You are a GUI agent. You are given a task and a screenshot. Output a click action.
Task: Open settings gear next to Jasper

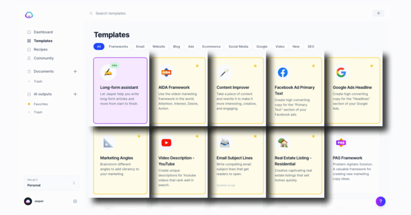tap(75, 201)
